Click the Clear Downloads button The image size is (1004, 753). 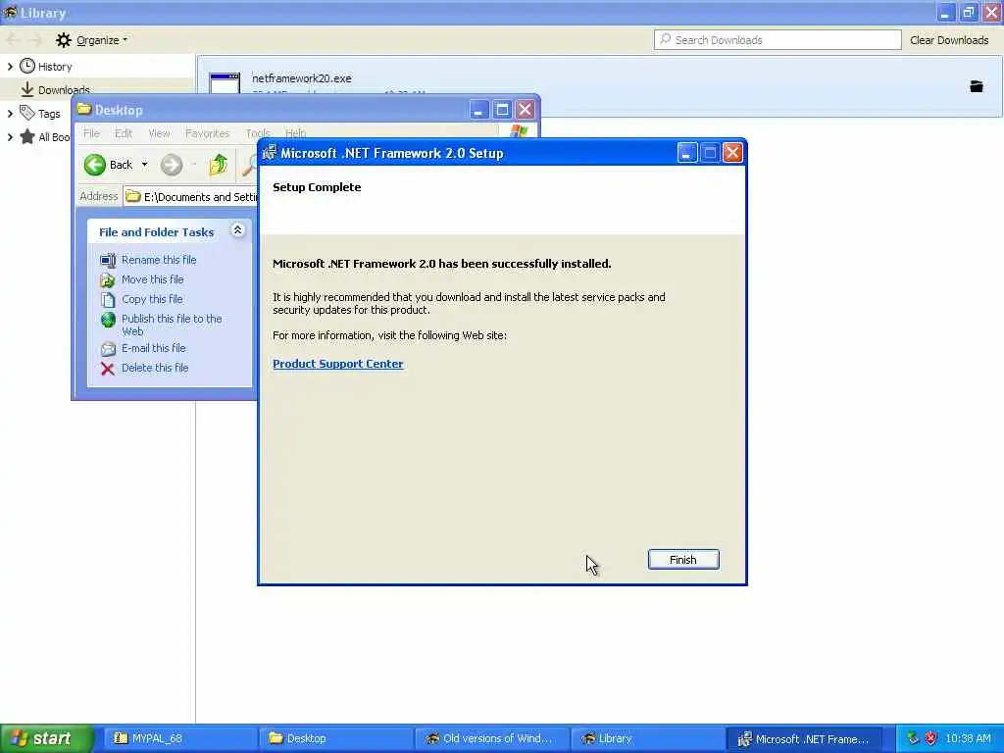click(x=949, y=40)
